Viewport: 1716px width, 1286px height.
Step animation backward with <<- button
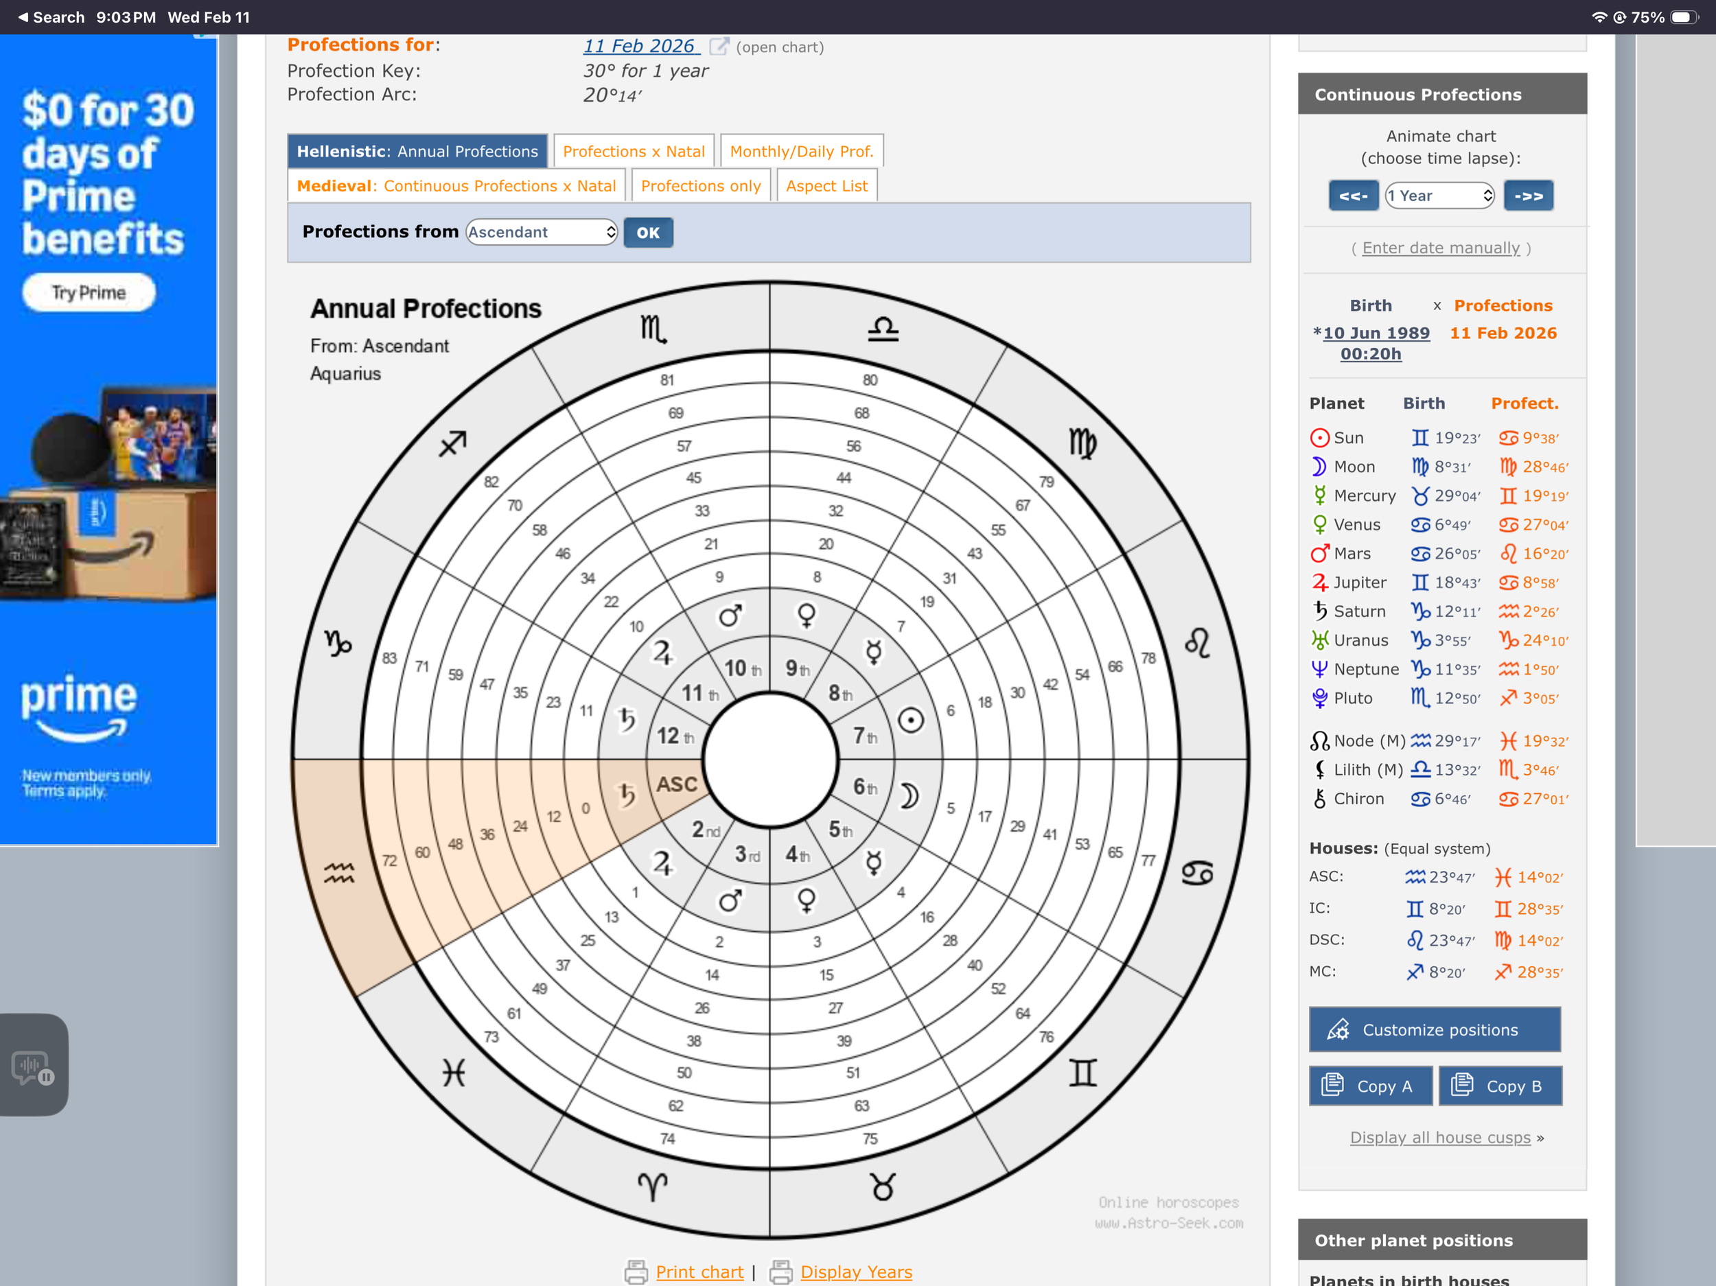coord(1353,196)
